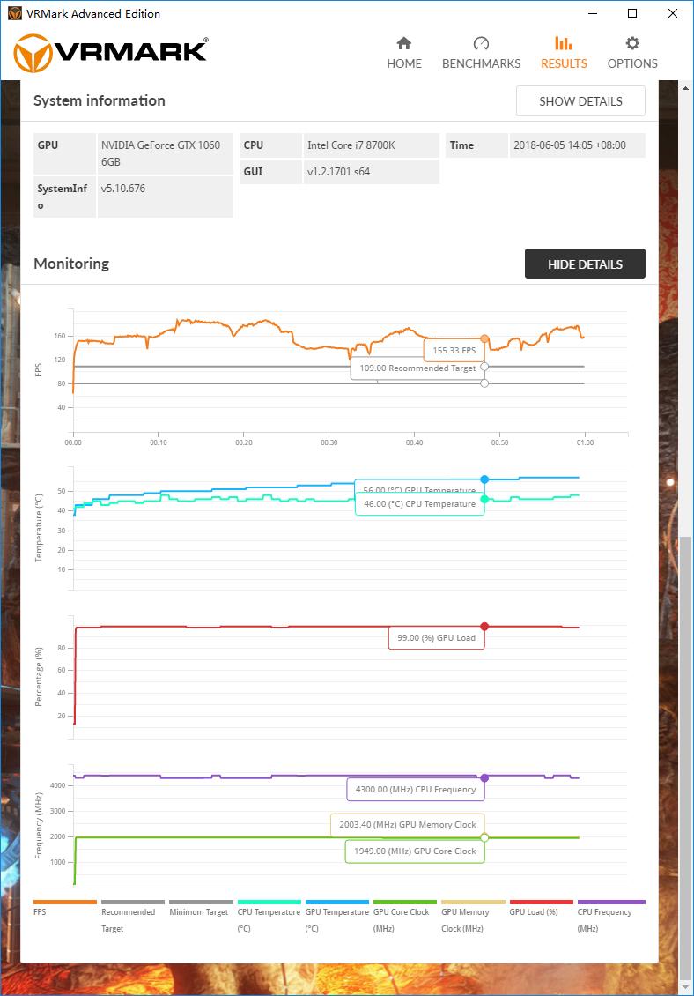
Task: Click the Minimum Target line marker at 80
Action: click(484, 383)
